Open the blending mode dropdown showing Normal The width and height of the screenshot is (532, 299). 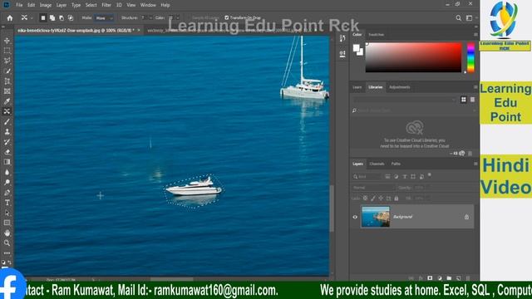coord(373,188)
